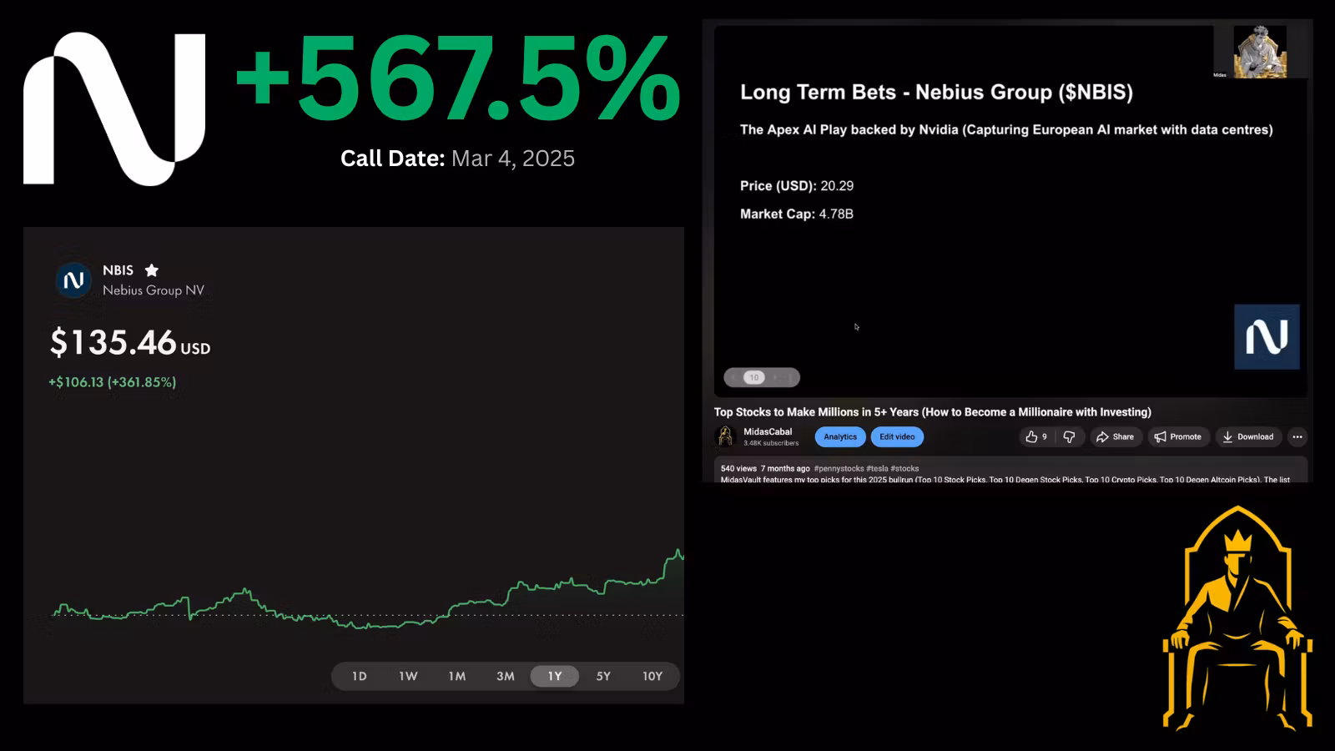
Task: Switch chart to 5Y range
Action: 603,676
